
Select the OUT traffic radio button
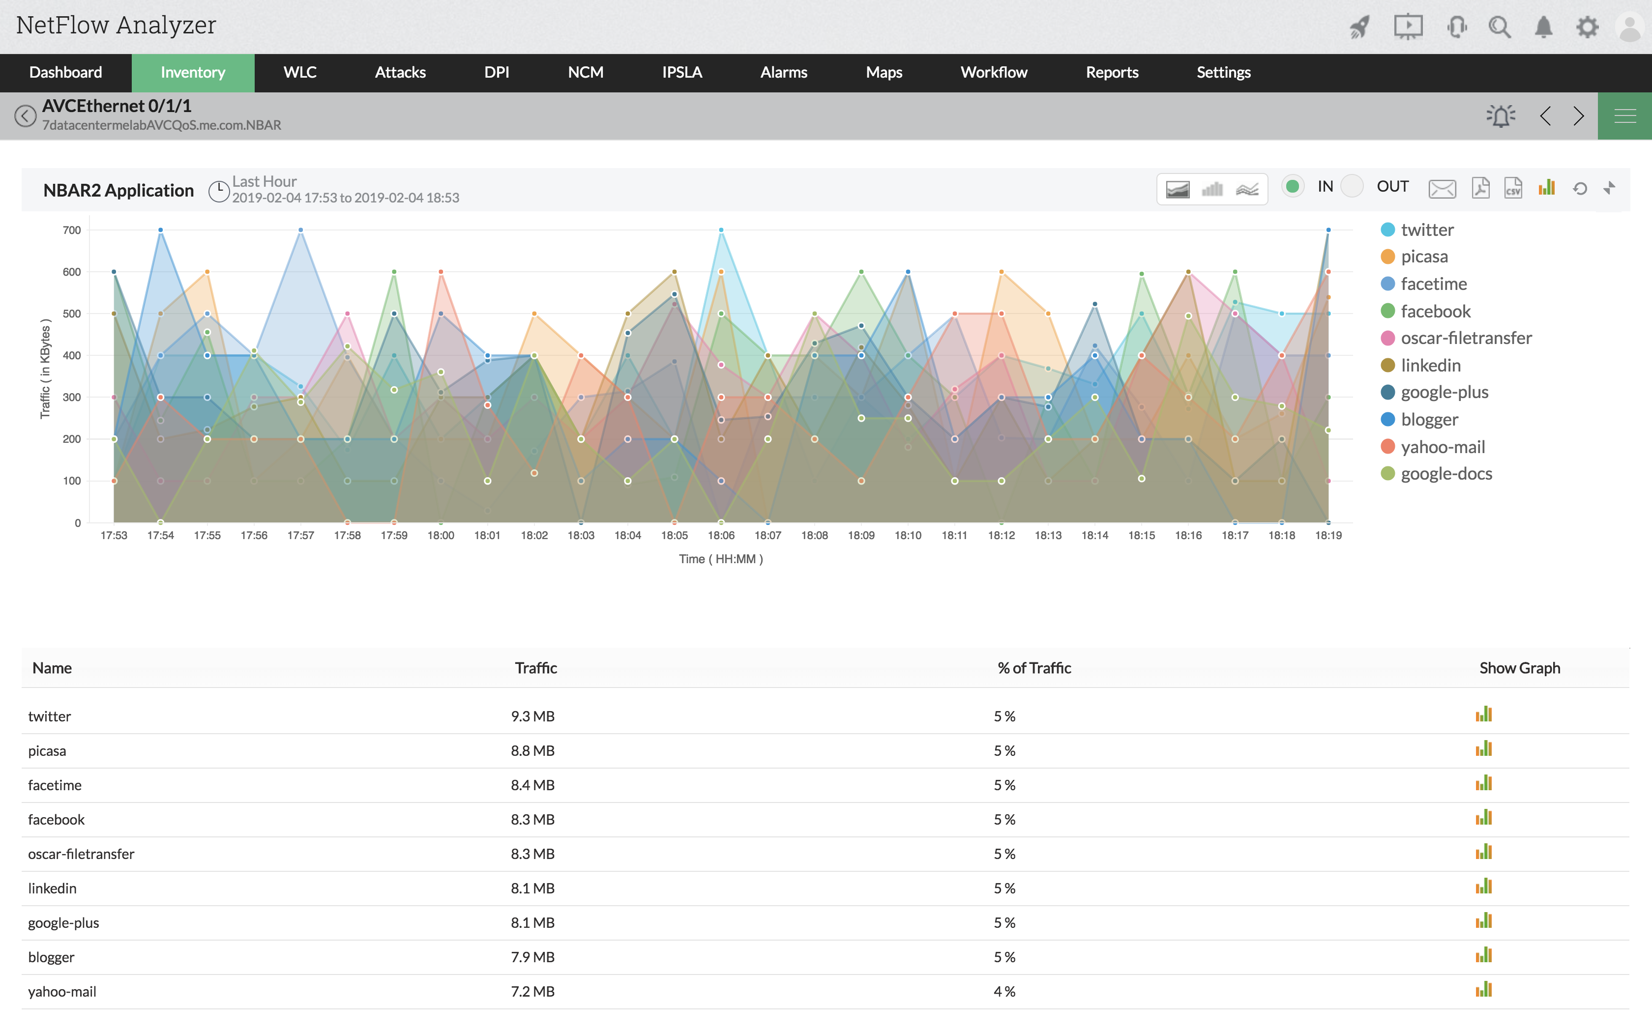[1352, 186]
